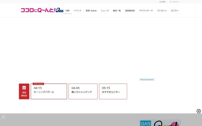Image resolution: width=202 pixels, height=126 pixels.
Task: Click the ココロにQ~んと! QAB logo
Action: click(x=42, y=10)
